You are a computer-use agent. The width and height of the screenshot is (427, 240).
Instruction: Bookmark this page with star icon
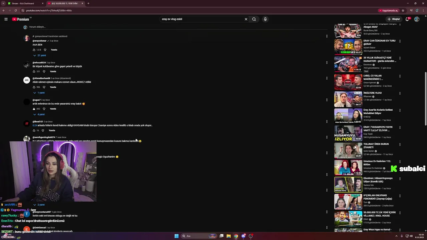(403, 10)
